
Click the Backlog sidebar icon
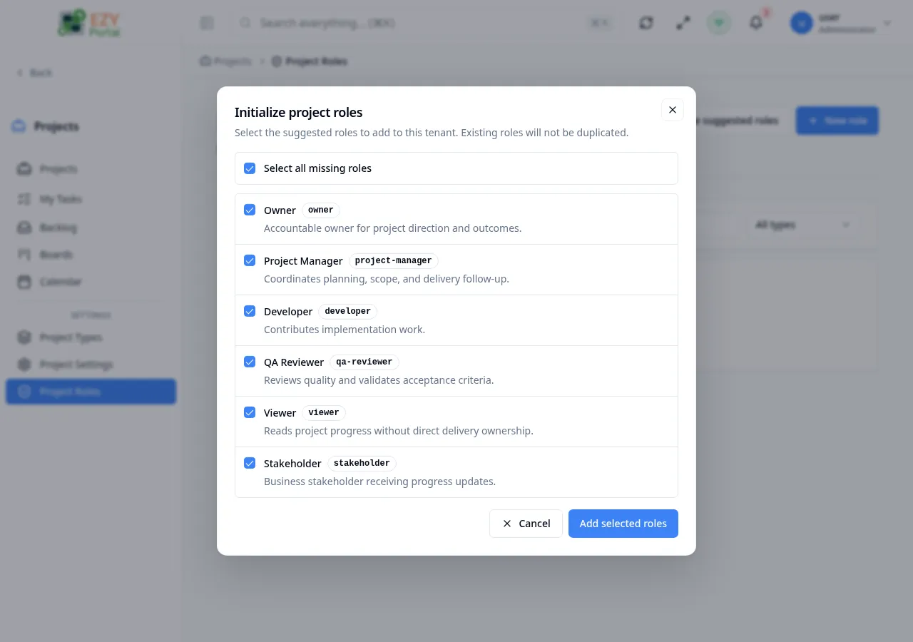click(24, 228)
